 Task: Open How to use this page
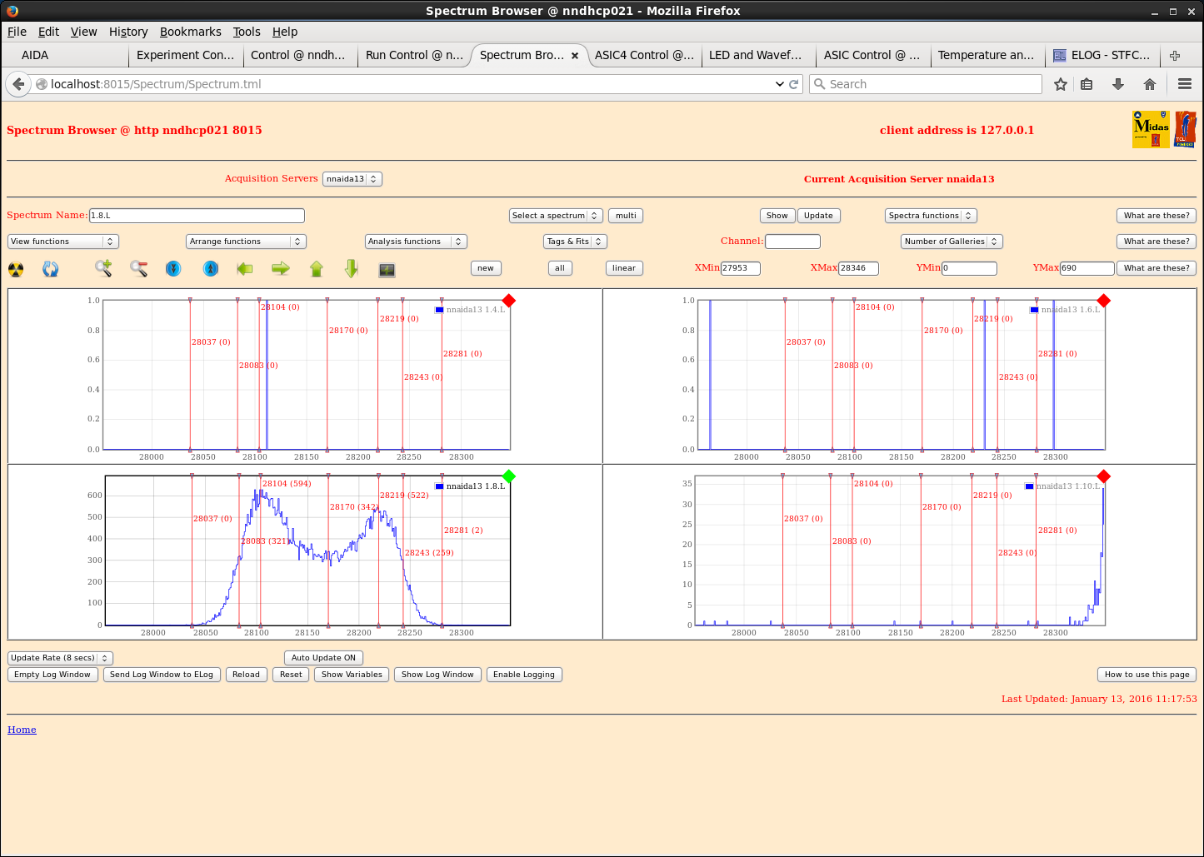[1147, 675]
